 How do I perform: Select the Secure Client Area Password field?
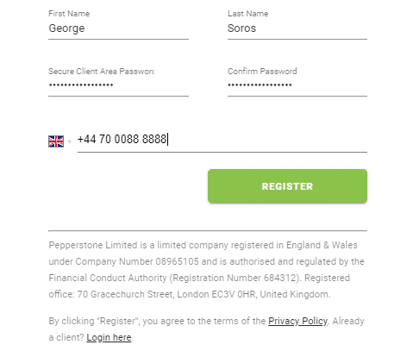click(x=118, y=85)
